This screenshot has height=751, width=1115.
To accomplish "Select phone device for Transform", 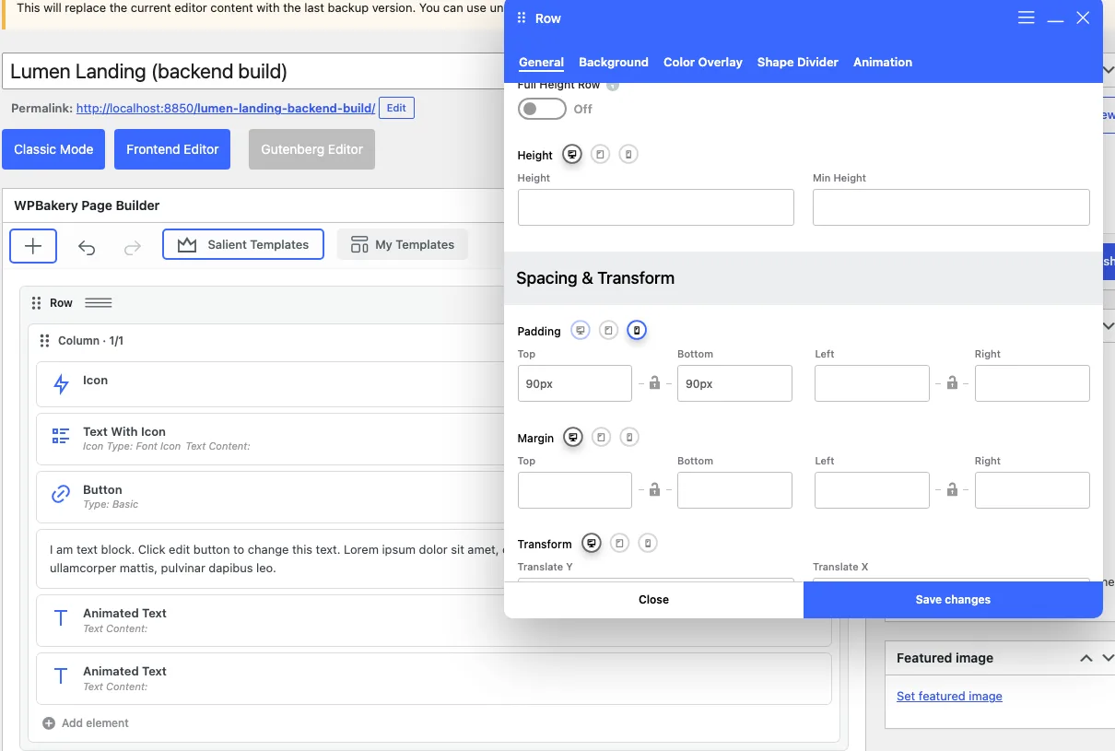I will pos(648,543).
